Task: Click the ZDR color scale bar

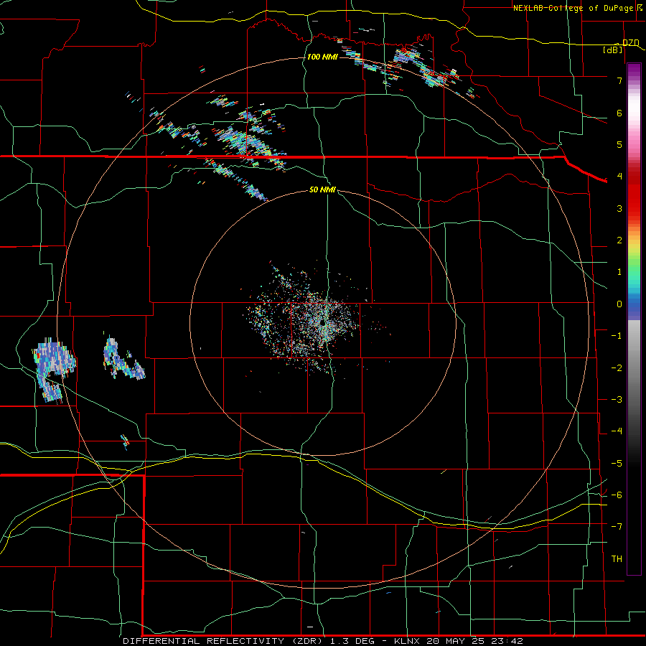Action: [634, 319]
